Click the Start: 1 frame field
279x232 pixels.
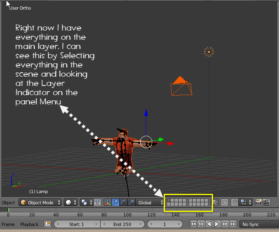point(77,224)
